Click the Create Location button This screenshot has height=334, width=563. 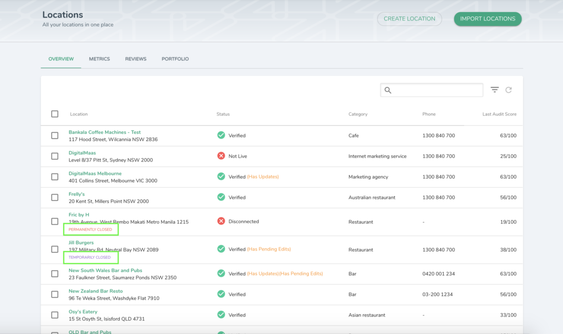point(409,19)
